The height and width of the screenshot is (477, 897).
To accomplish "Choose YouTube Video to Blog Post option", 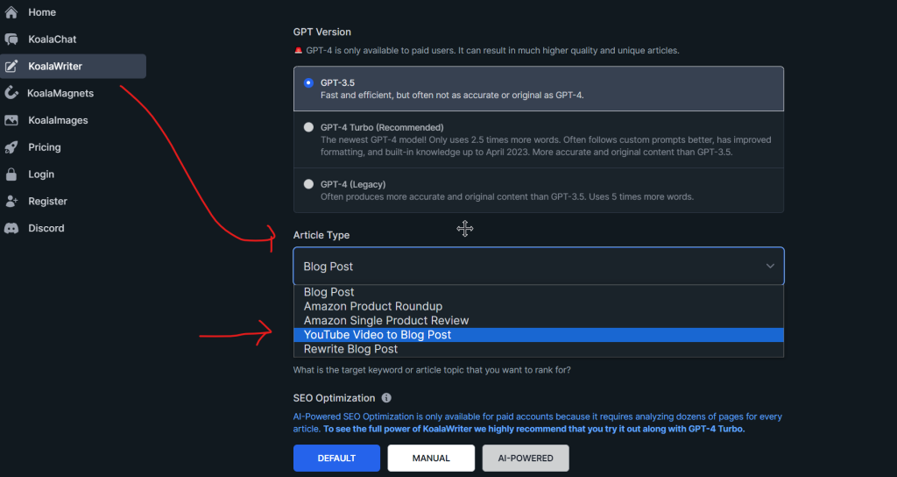I will [x=539, y=335].
